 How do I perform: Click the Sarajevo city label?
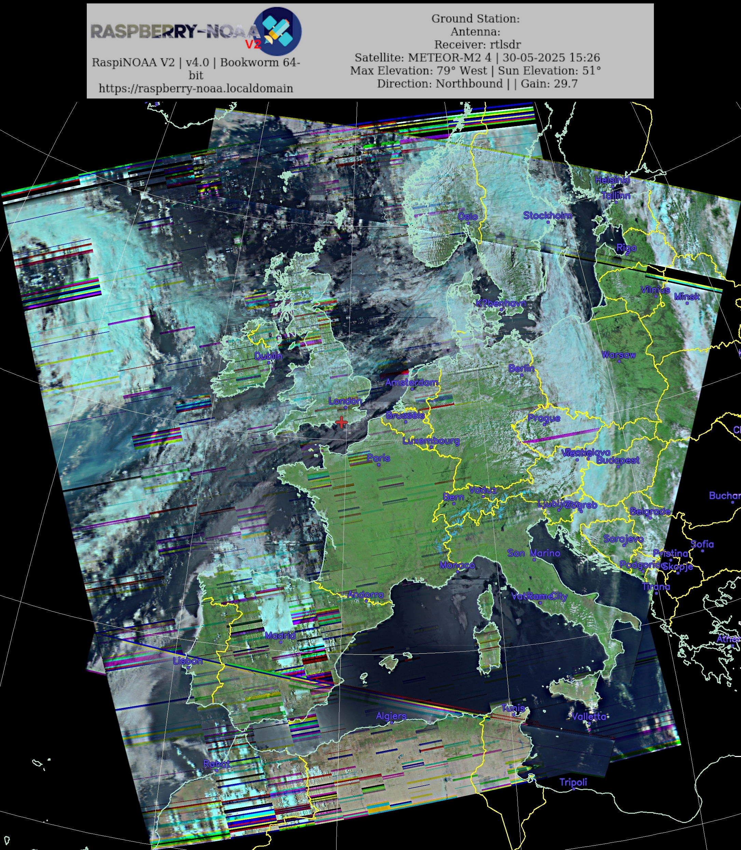pyautogui.click(x=623, y=539)
